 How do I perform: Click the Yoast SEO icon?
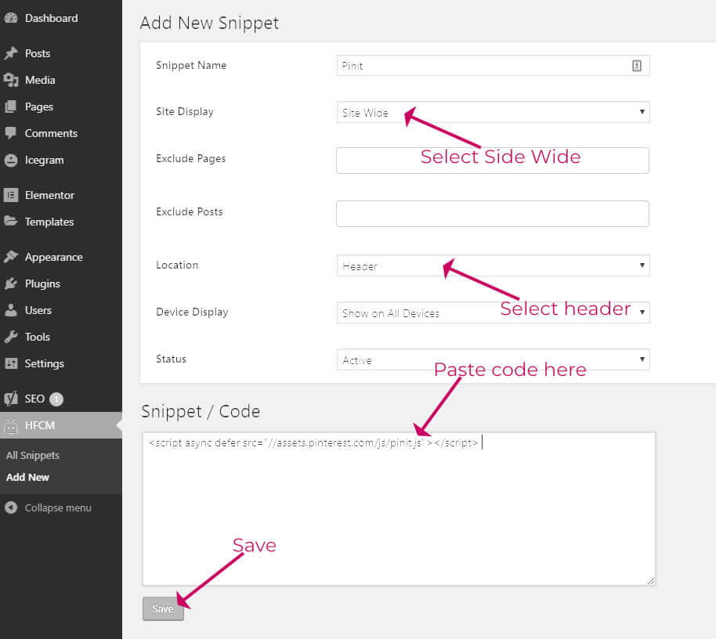click(11, 399)
